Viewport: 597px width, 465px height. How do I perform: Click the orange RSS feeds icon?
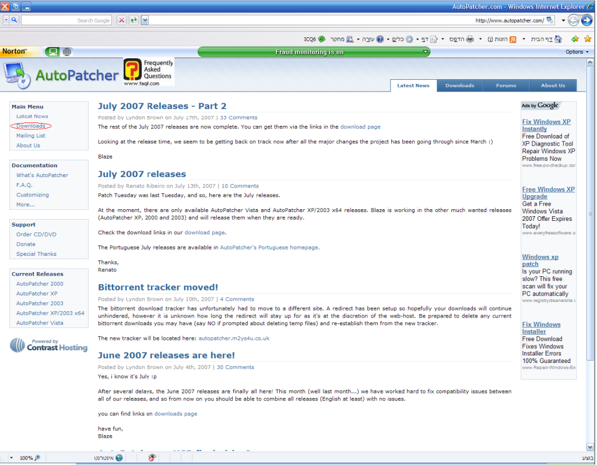pos(513,39)
